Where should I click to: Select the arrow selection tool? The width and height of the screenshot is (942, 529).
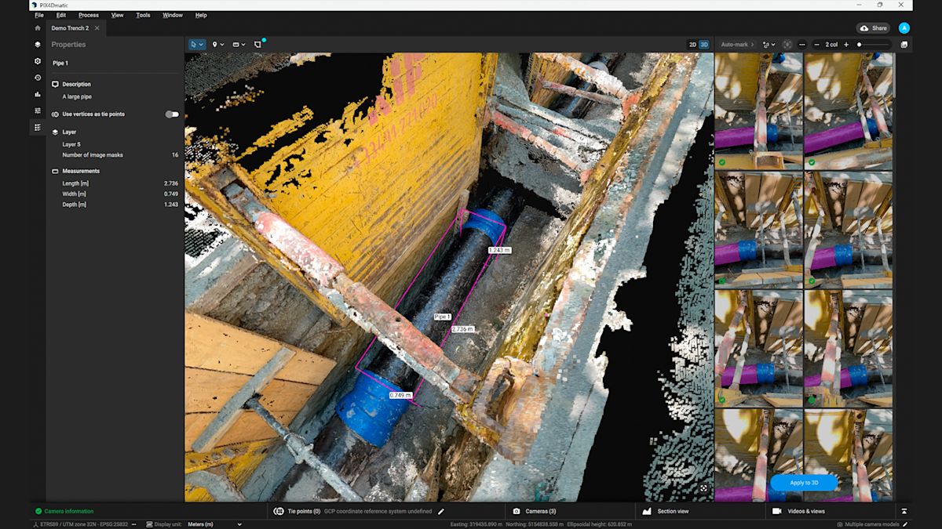[x=194, y=44]
